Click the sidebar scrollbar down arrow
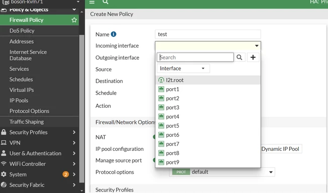 pyautogui.click(x=82, y=190)
